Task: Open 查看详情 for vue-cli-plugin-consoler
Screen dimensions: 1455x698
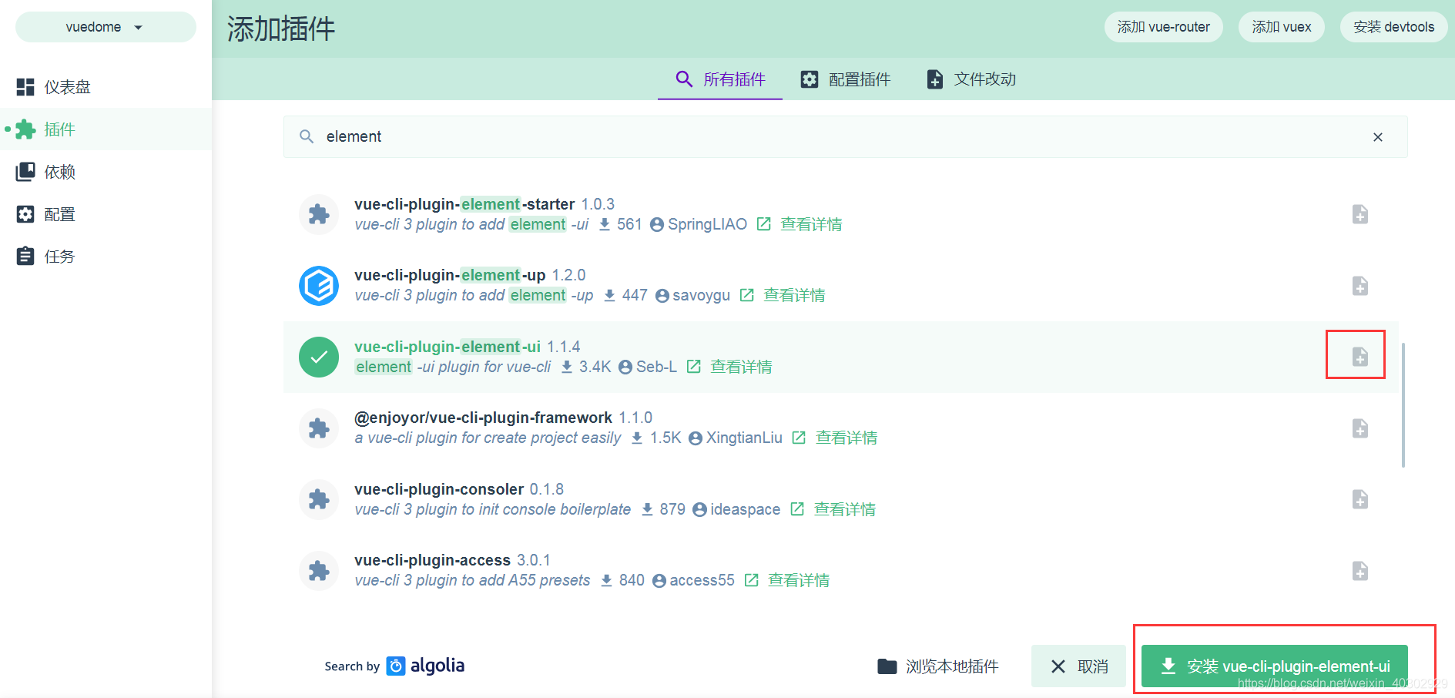Action: coord(845,509)
